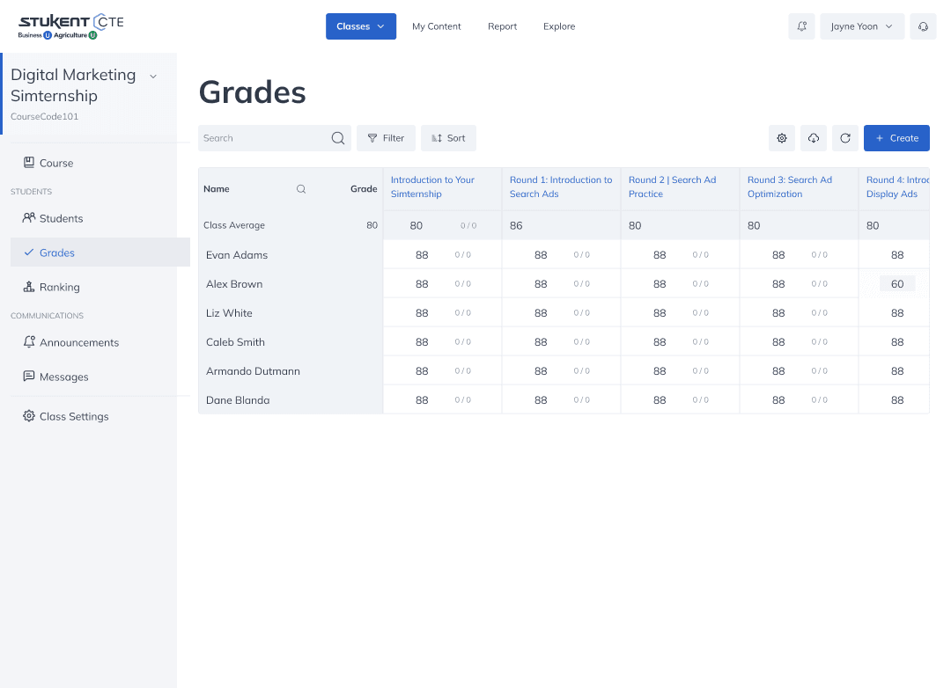
Task: Open the Report menu item
Action: [502, 26]
